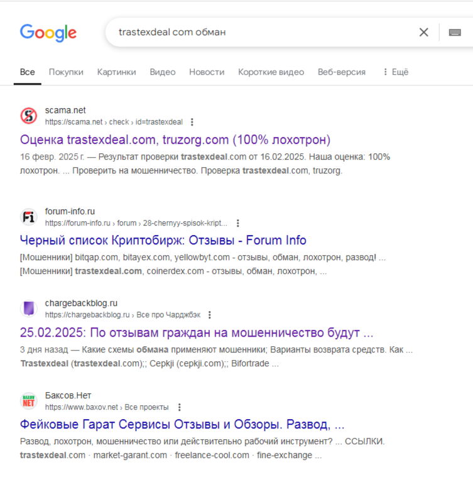Open the Покупки tab
Screen dimensions: 473x480
coord(66,72)
